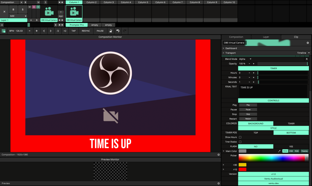Image resolution: width=312 pixels, height=186 pixels.
Task: Click the greyed redo arrow icon
Action: 125,31
